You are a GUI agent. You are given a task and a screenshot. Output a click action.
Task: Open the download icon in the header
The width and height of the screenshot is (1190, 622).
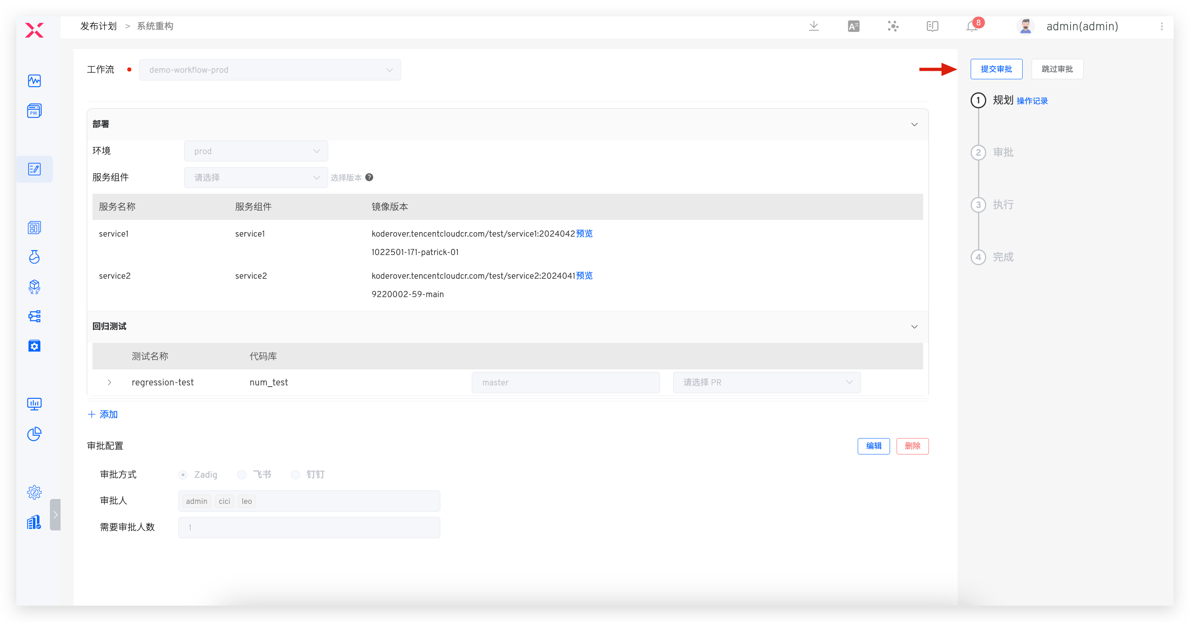[814, 26]
